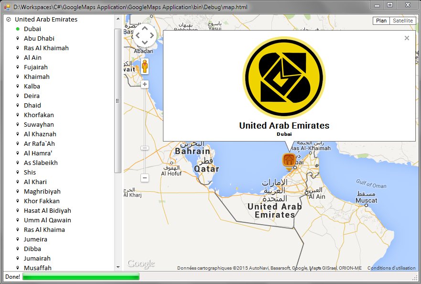Collapse the United Arab Emirates tree node
Image resolution: width=421 pixels, height=284 pixels.
9,19
